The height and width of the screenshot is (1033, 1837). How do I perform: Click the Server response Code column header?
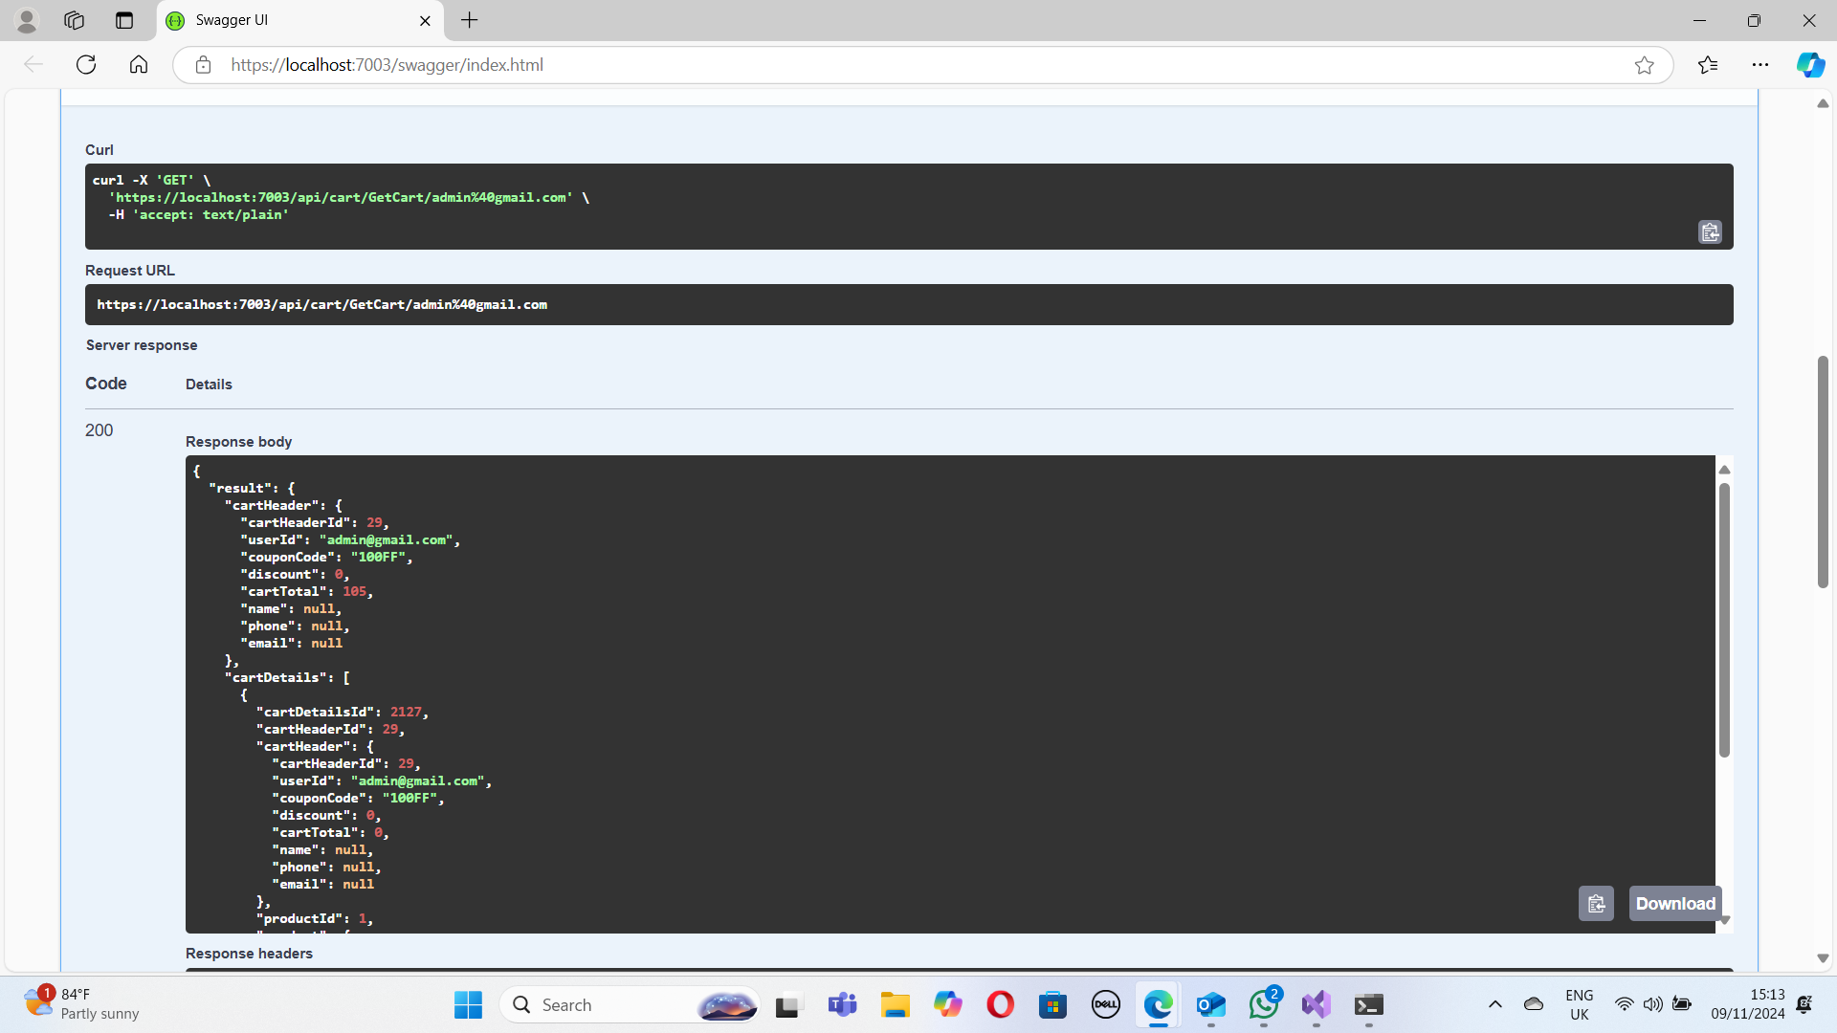104,385
